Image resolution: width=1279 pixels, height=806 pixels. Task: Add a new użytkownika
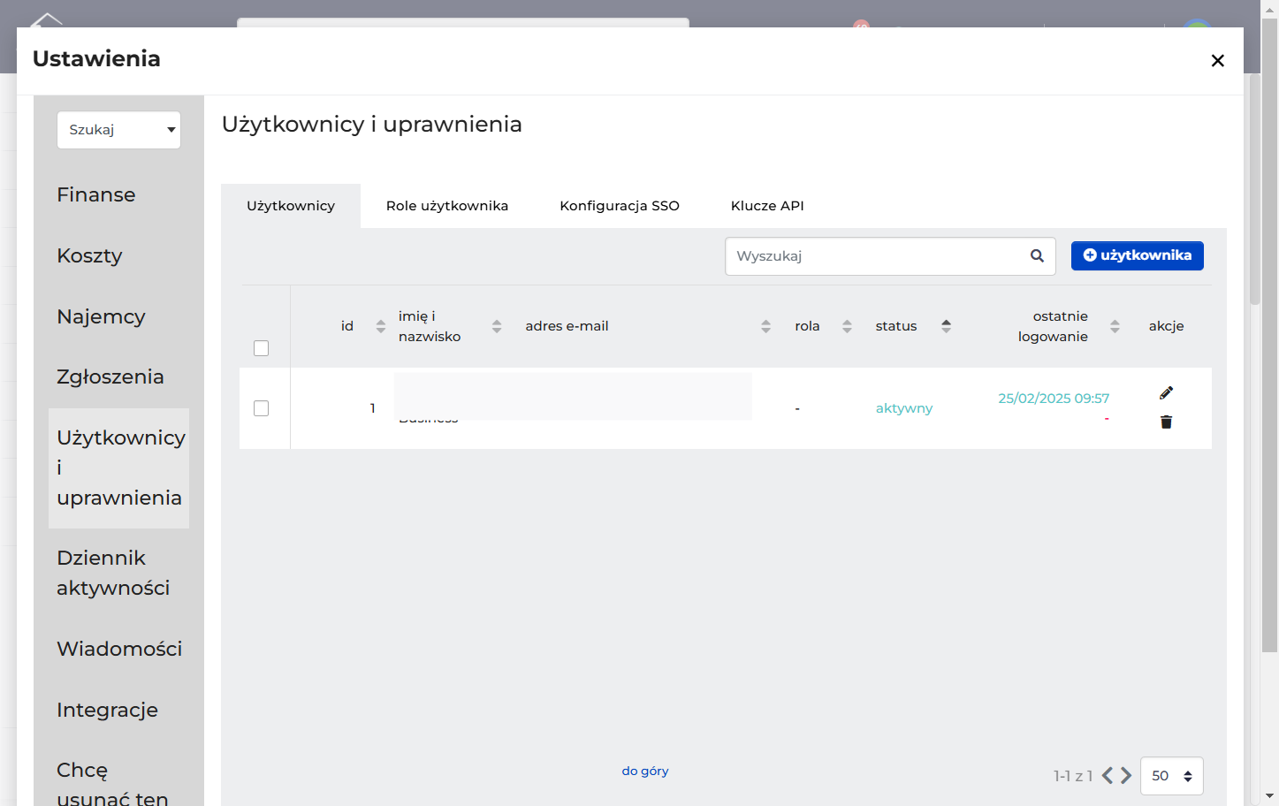(1137, 255)
